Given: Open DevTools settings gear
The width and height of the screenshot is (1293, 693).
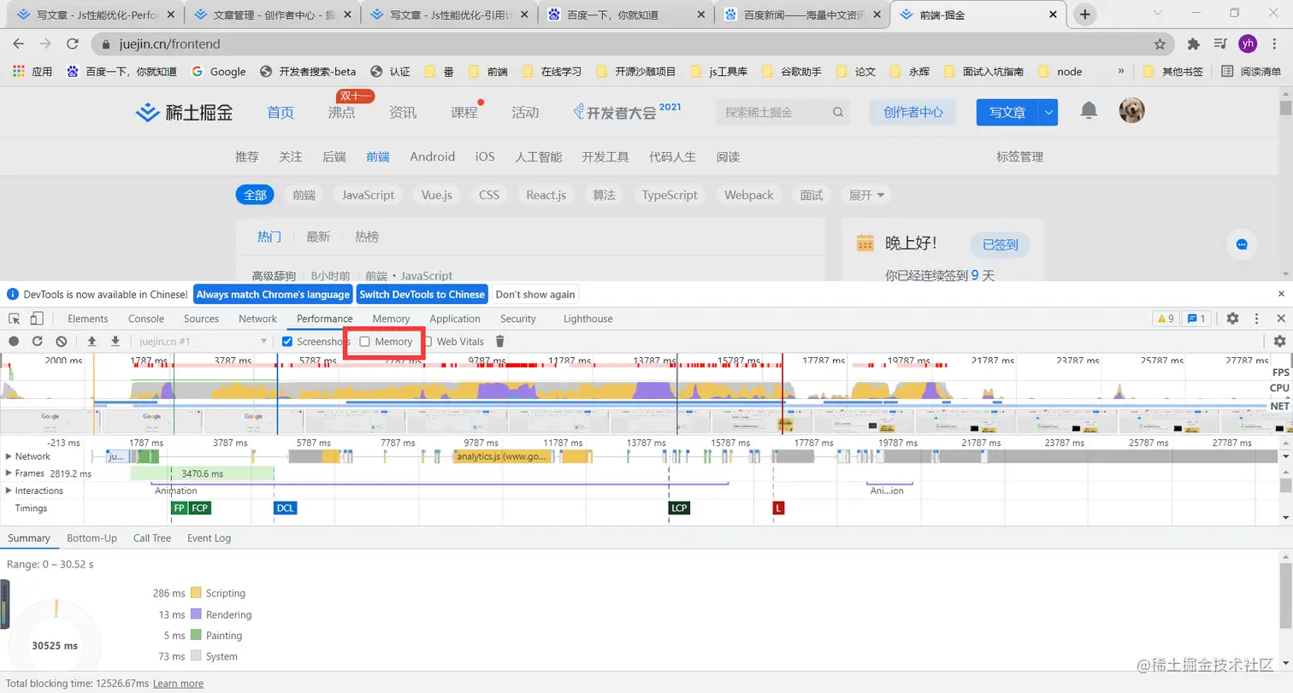Looking at the screenshot, I should (x=1232, y=319).
